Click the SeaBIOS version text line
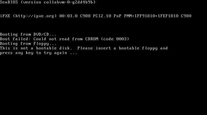This screenshot has width=207, height=115. tap(48, 2)
